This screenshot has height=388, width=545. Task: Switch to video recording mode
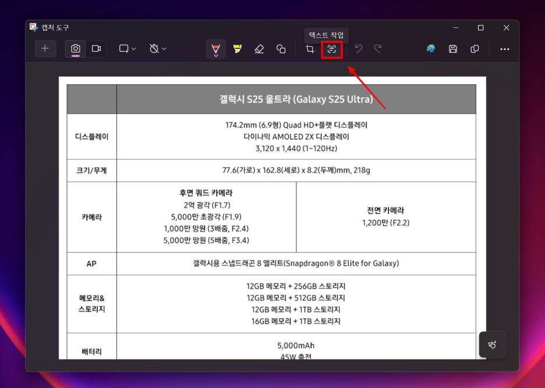click(x=96, y=49)
